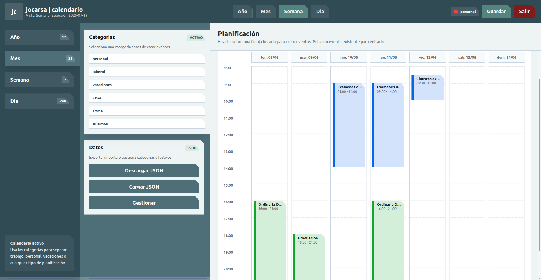This screenshot has height=280, width=541.
Task: Click the Datos panel title
Action: tap(96, 147)
